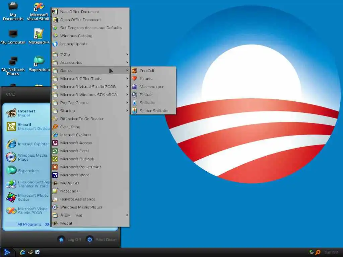The height and width of the screenshot is (257, 343).
Task: Click the Solitaire card icon
Action: pos(134,103)
